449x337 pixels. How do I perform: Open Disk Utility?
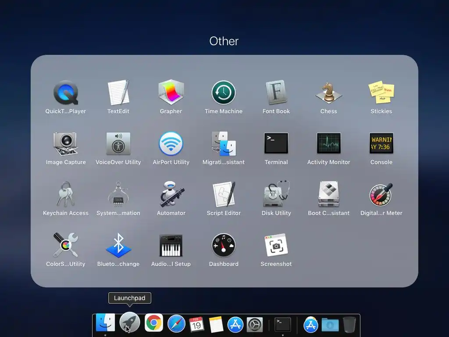(276, 194)
